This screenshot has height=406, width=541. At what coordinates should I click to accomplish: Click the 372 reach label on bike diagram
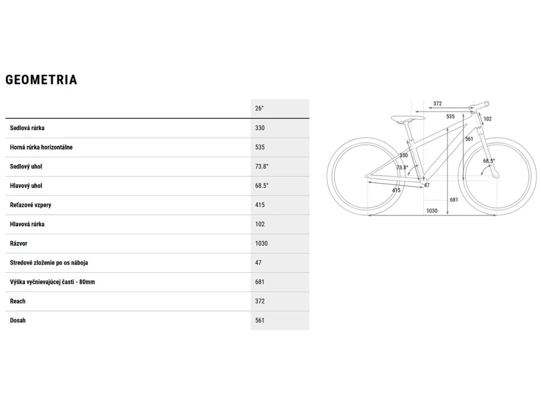tap(437, 104)
